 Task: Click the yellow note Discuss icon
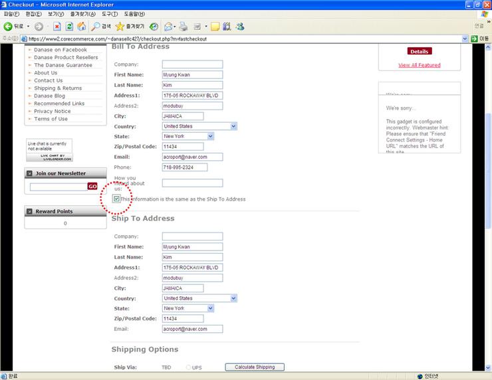coord(215,27)
